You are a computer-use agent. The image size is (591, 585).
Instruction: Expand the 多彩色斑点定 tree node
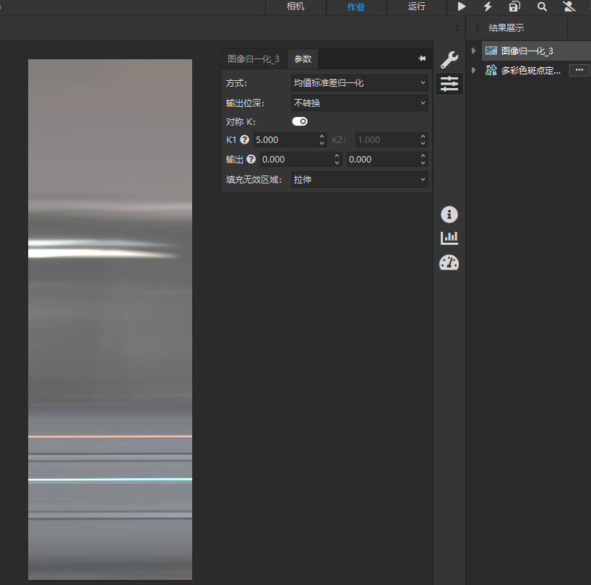(473, 70)
